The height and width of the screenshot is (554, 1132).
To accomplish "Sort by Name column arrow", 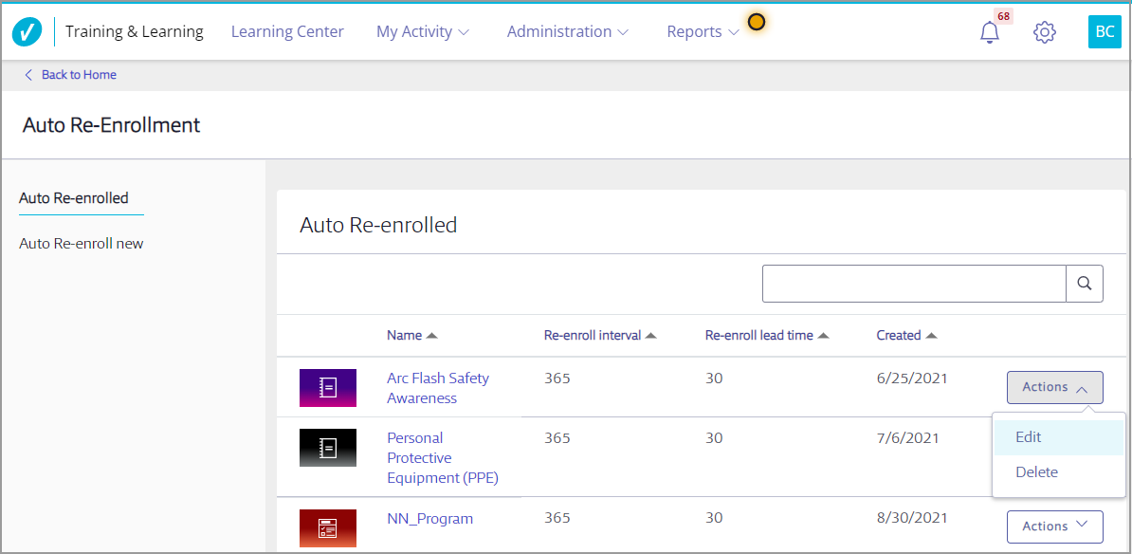I will (431, 336).
